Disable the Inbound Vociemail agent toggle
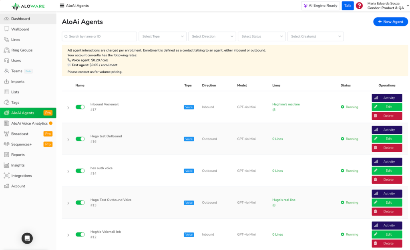The height and width of the screenshot is (250, 410). click(80, 107)
